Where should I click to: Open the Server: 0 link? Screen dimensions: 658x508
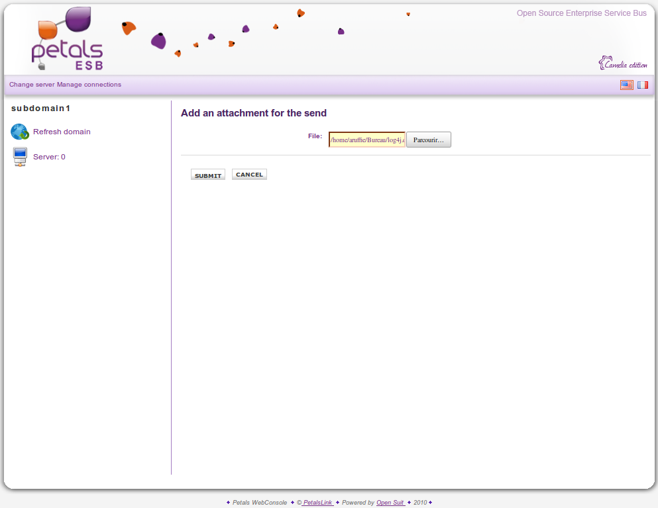(49, 157)
